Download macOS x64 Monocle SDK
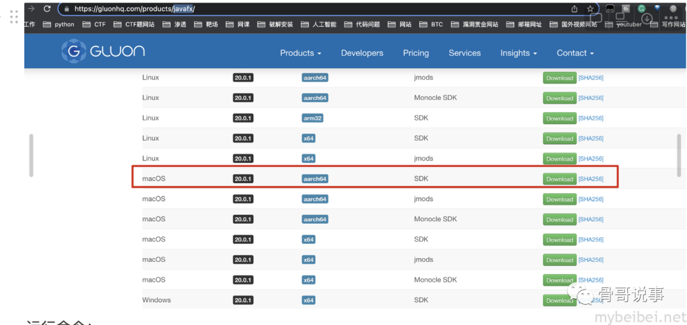Viewport: 687px width, 325px height. coord(560,280)
